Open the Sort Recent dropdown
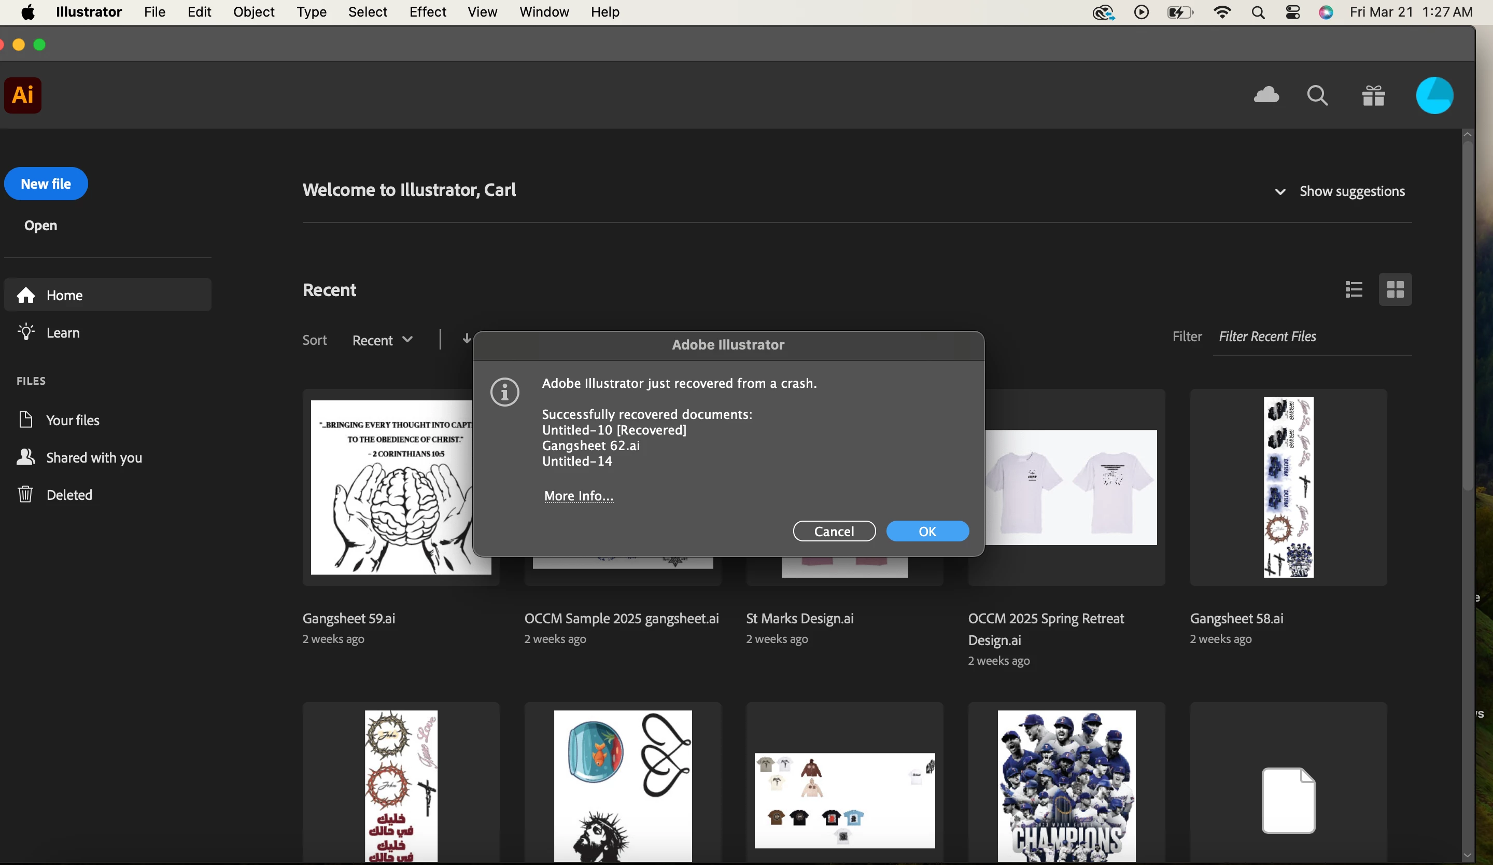This screenshot has width=1493, height=865. [382, 340]
